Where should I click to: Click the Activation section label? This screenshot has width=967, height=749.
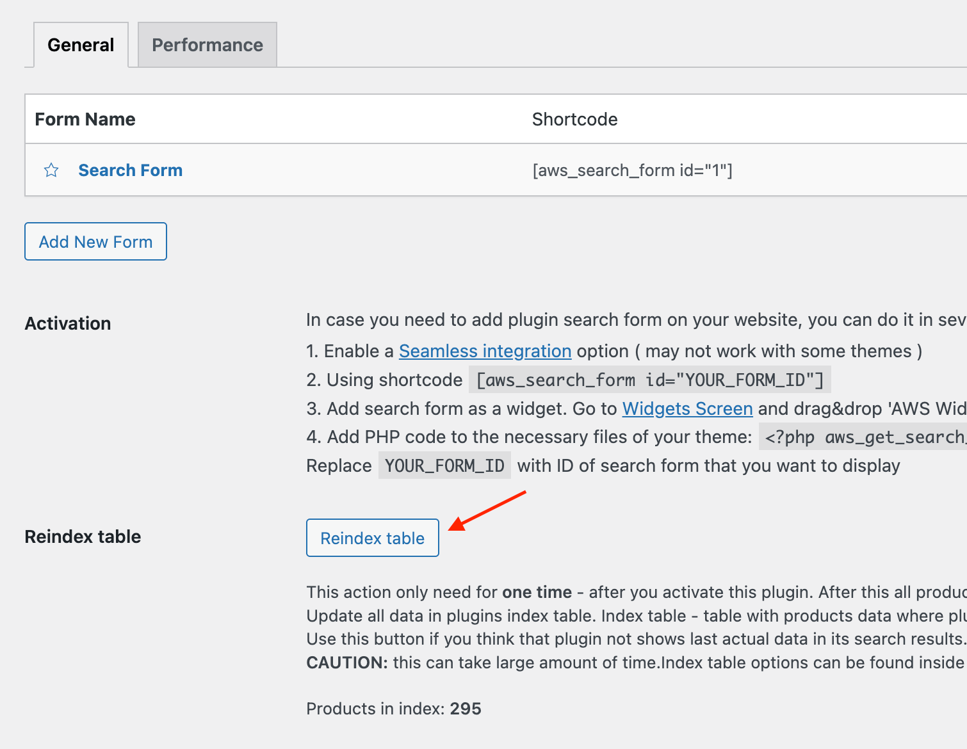pos(68,323)
